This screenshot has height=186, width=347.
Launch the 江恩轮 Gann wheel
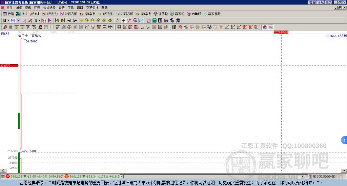(161, 14)
